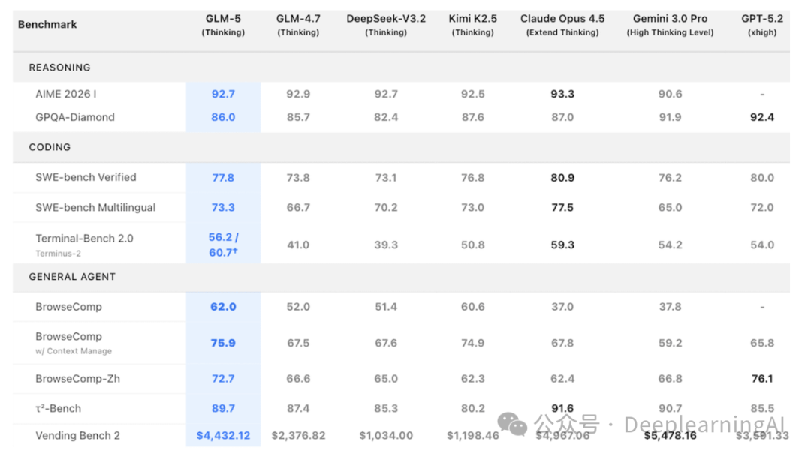Click the GLM-5 AIME 2026 I score 92.7
Screen dimensions: 811x457
point(223,95)
